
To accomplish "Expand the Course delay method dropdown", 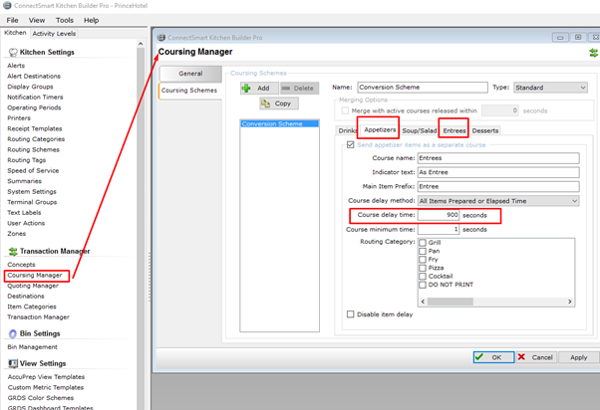I will point(574,200).
